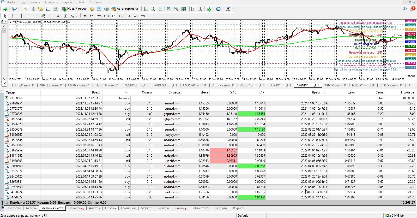Expand the profiles dropdown arrow
The height and width of the screenshot is (218, 417).
[19, 9]
